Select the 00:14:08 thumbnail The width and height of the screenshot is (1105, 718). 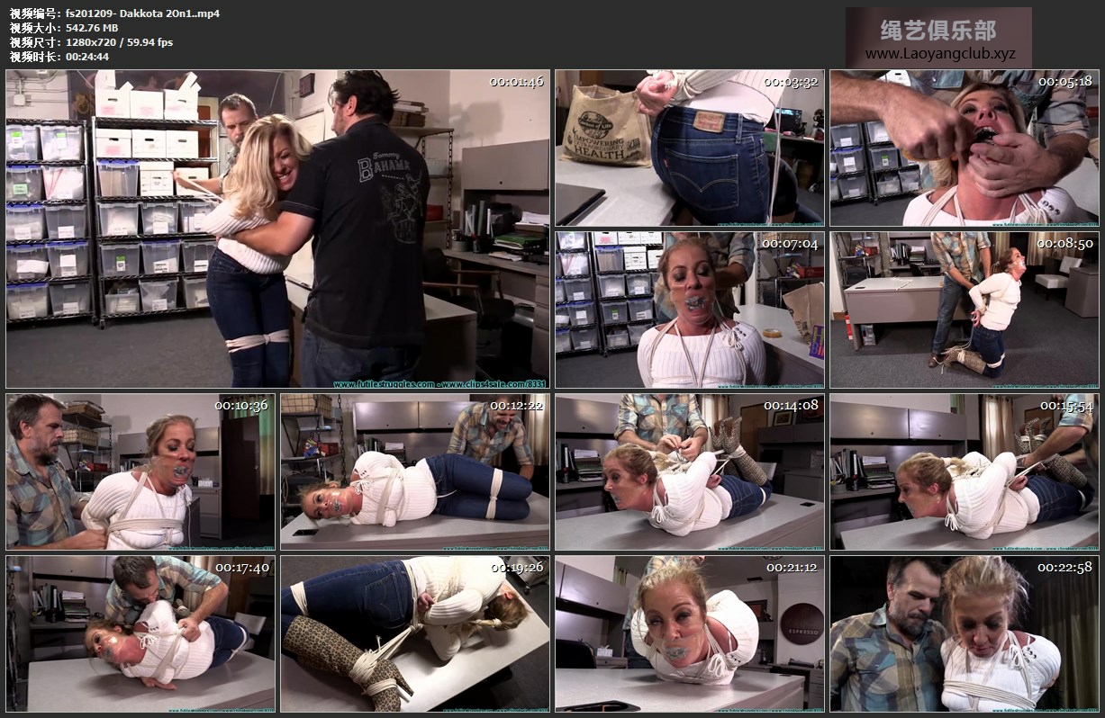pyautogui.click(x=688, y=471)
